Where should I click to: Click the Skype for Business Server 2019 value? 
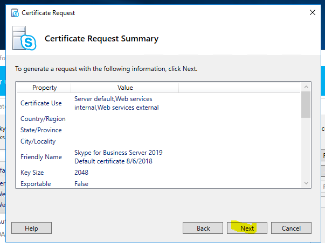(x=119, y=157)
